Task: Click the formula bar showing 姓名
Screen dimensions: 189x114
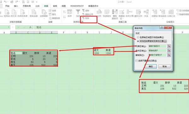Action: pos(112,27)
